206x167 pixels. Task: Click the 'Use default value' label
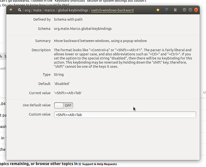(37, 105)
